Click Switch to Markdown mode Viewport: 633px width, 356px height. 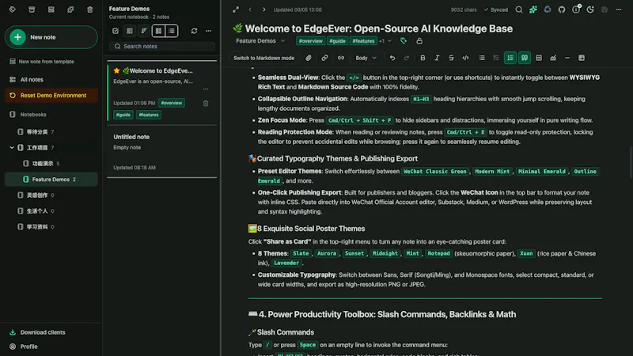263,58
